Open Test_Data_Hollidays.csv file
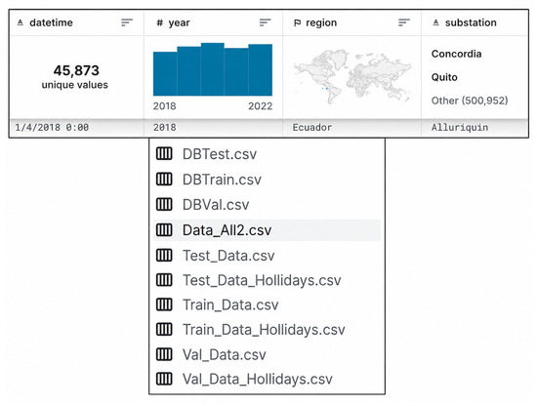537x406 pixels. tap(262, 280)
